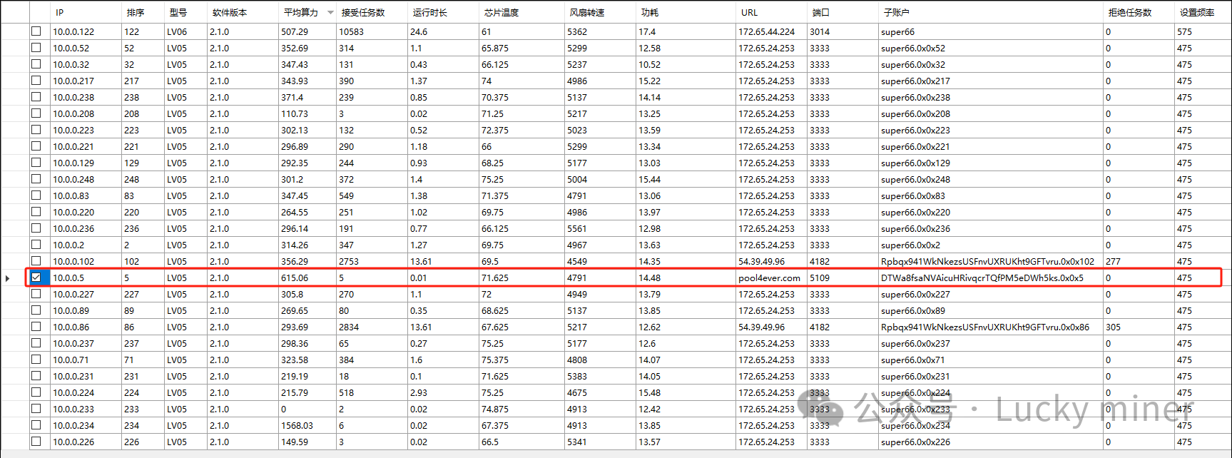This screenshot has height=458, width=1232.
Task: Click the 芯片温度 column header
Action: [501, 13]
